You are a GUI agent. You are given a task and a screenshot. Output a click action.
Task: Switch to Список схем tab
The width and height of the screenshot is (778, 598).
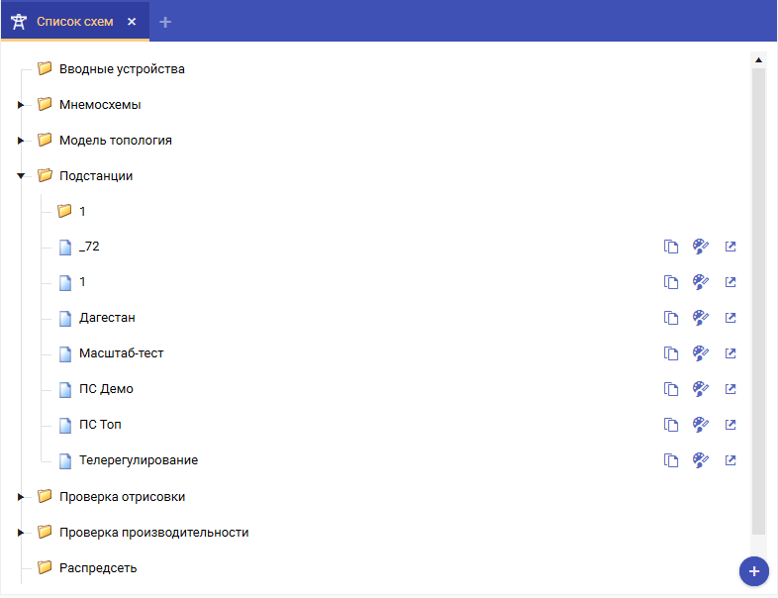point(73,21)
